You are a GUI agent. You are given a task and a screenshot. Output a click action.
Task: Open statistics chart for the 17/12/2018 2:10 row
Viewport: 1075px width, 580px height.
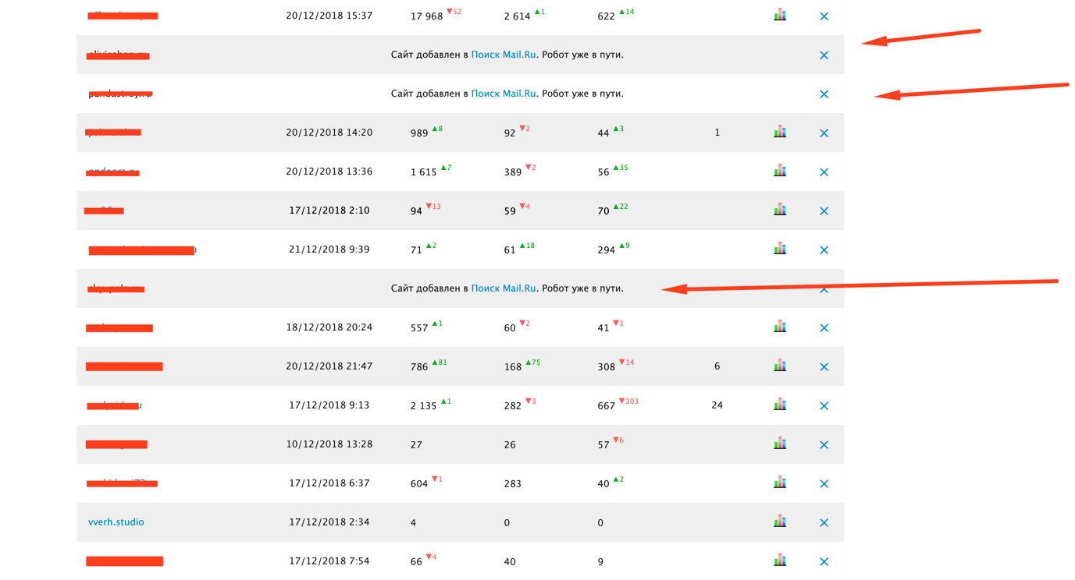(x=780, y=210)
